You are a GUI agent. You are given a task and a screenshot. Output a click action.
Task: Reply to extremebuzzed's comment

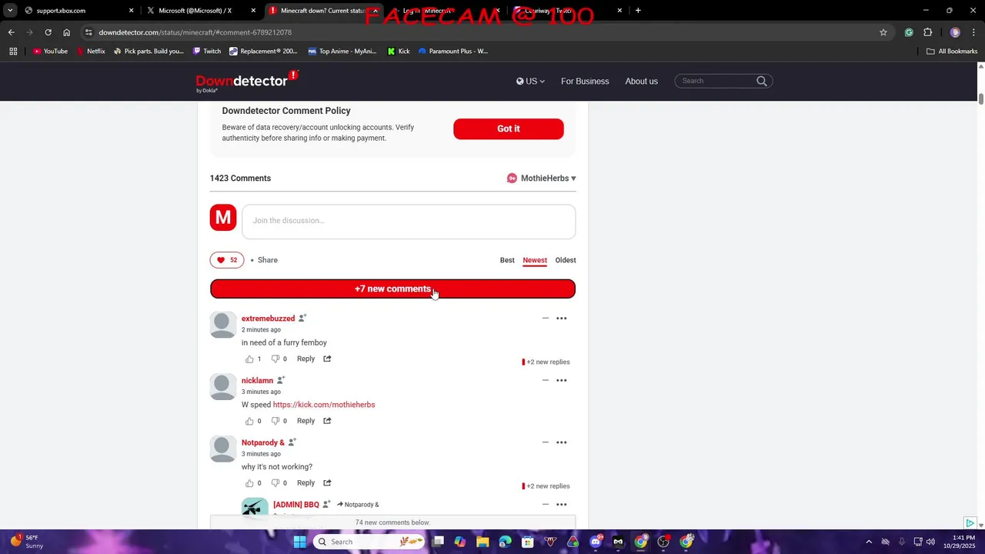306,359
